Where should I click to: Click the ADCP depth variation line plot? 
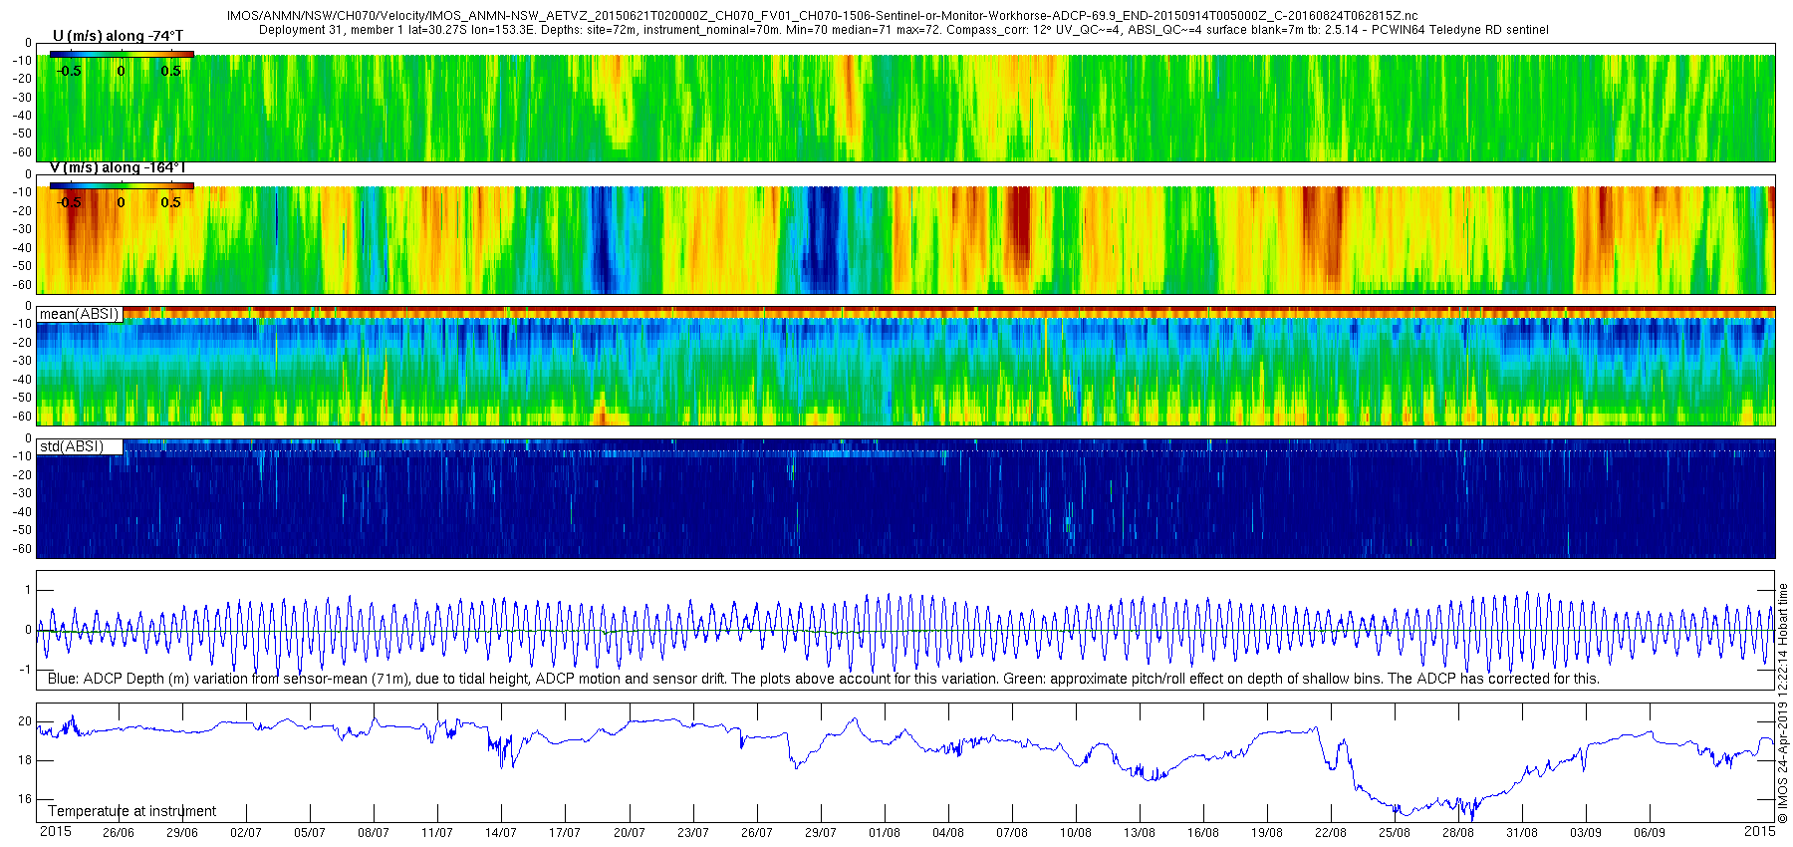[x=905, y=630]
